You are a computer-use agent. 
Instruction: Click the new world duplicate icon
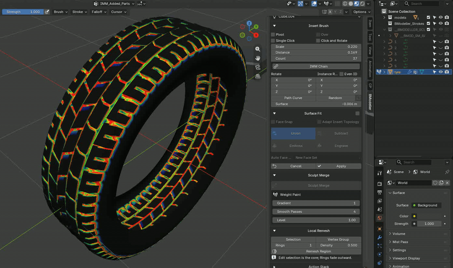pos(441,183)
